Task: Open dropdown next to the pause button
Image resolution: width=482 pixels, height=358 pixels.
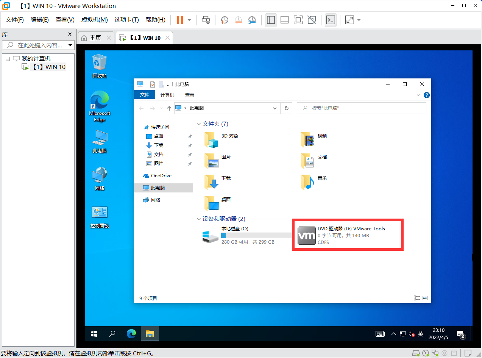Action: [189, 20]
